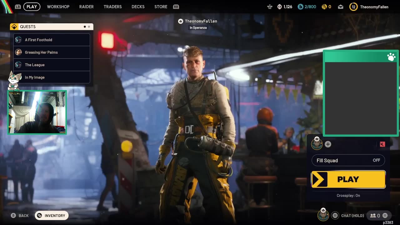Screen dimensions: 400x225
Task: Select 'The League' quest
Action: pyautogui.click(x=52, y=65)
